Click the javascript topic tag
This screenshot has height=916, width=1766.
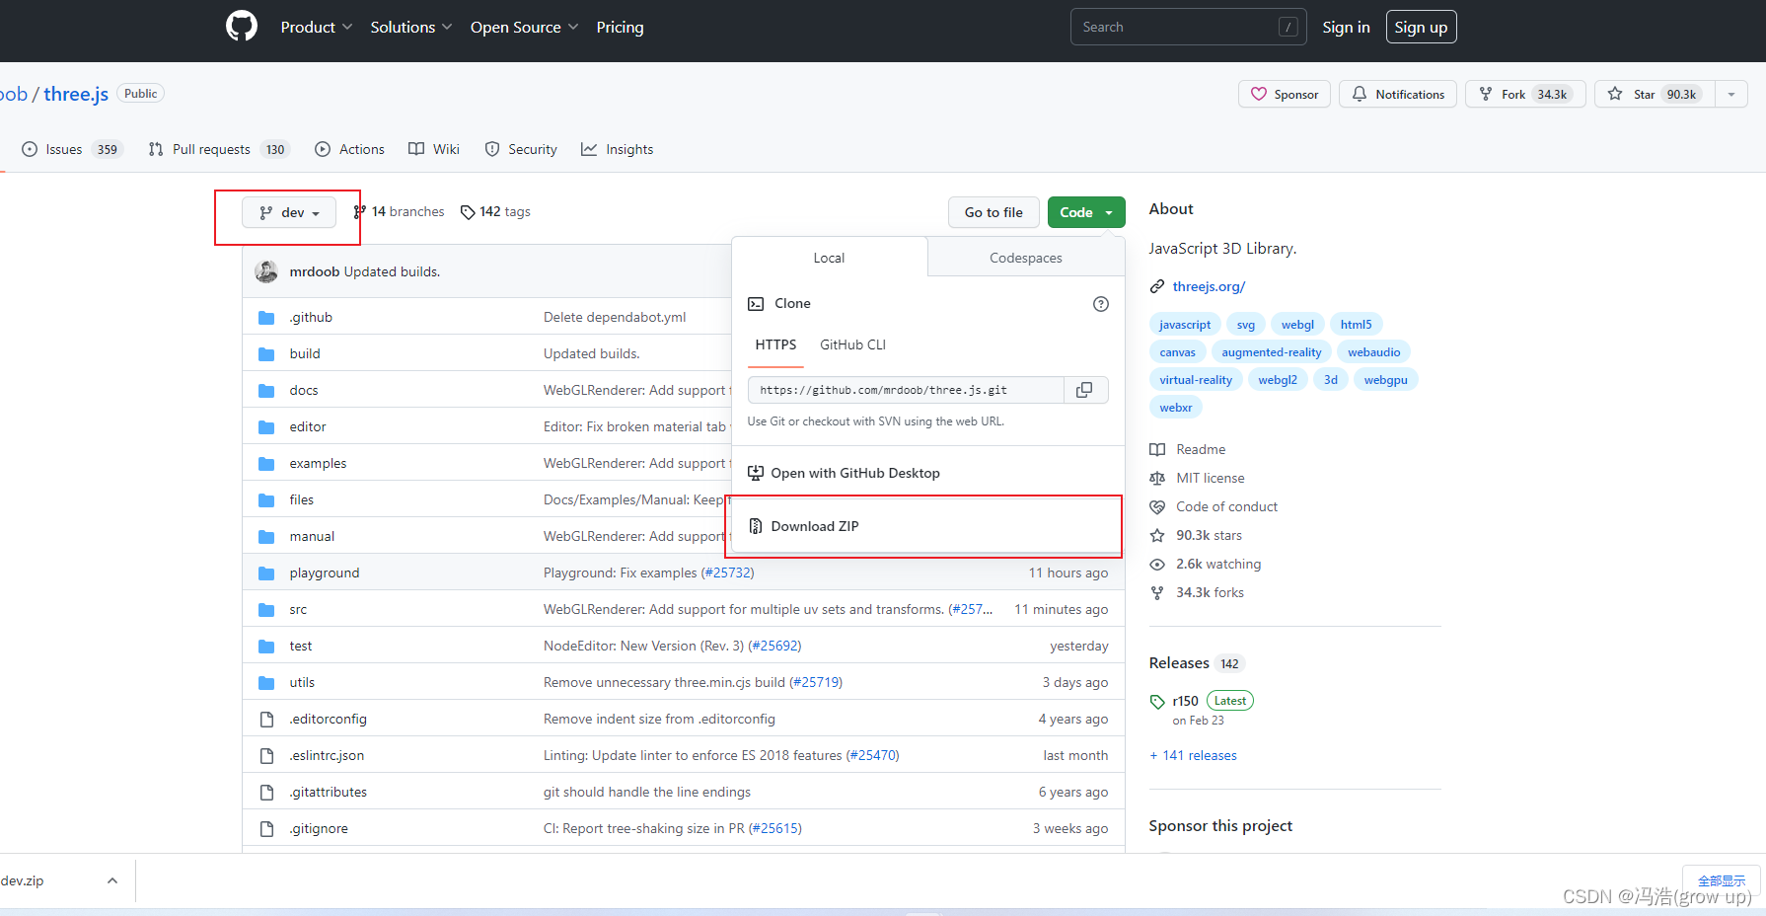(x=1185, y=325)
